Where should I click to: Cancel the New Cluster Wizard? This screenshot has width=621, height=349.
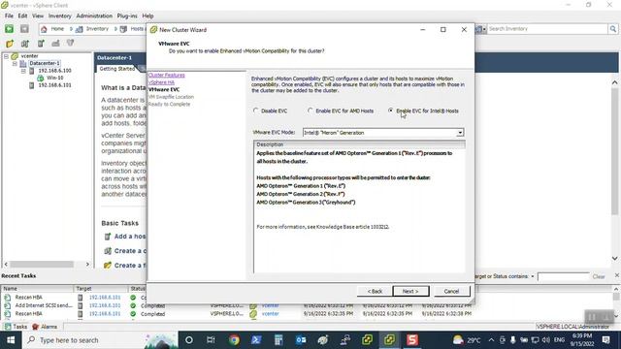pyautogui.click(x=452, y=291)
